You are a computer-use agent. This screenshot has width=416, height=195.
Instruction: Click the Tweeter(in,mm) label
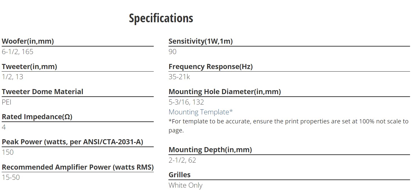(x=29, y=67)
